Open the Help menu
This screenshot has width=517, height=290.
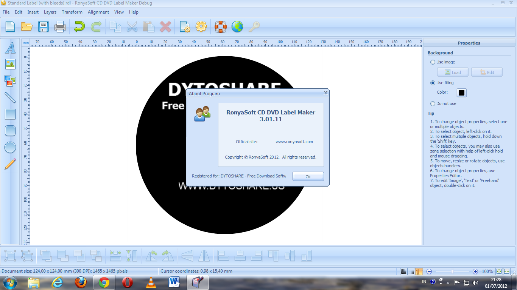[x=134, y=12]
